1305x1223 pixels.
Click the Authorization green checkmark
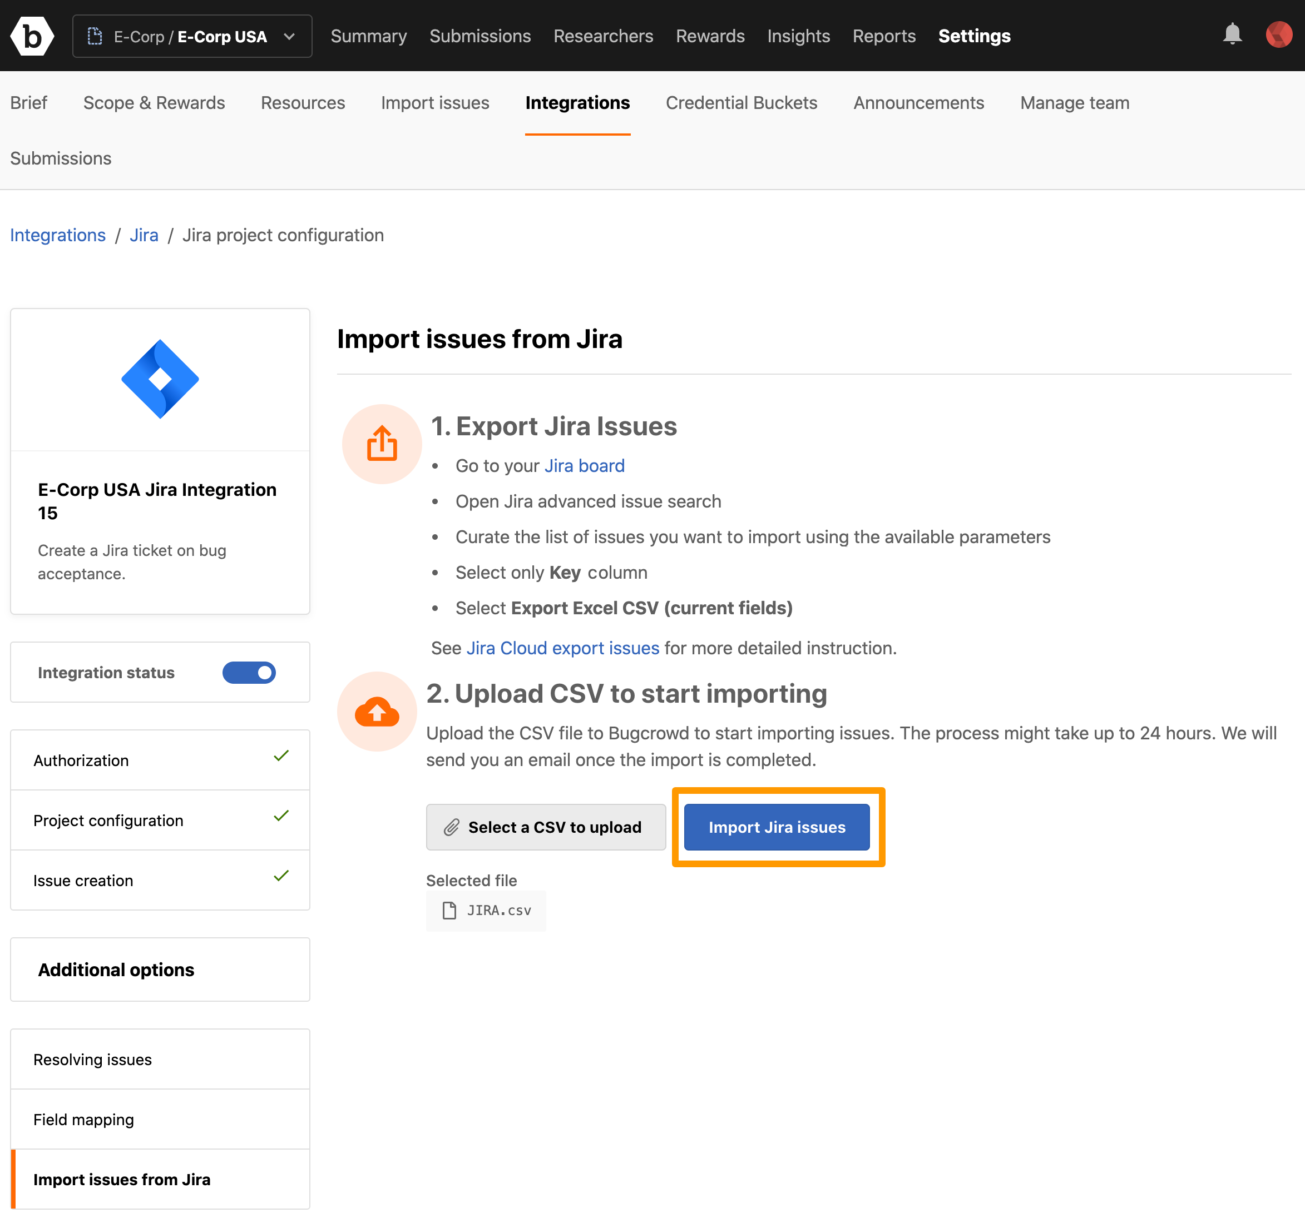point(281,756)
